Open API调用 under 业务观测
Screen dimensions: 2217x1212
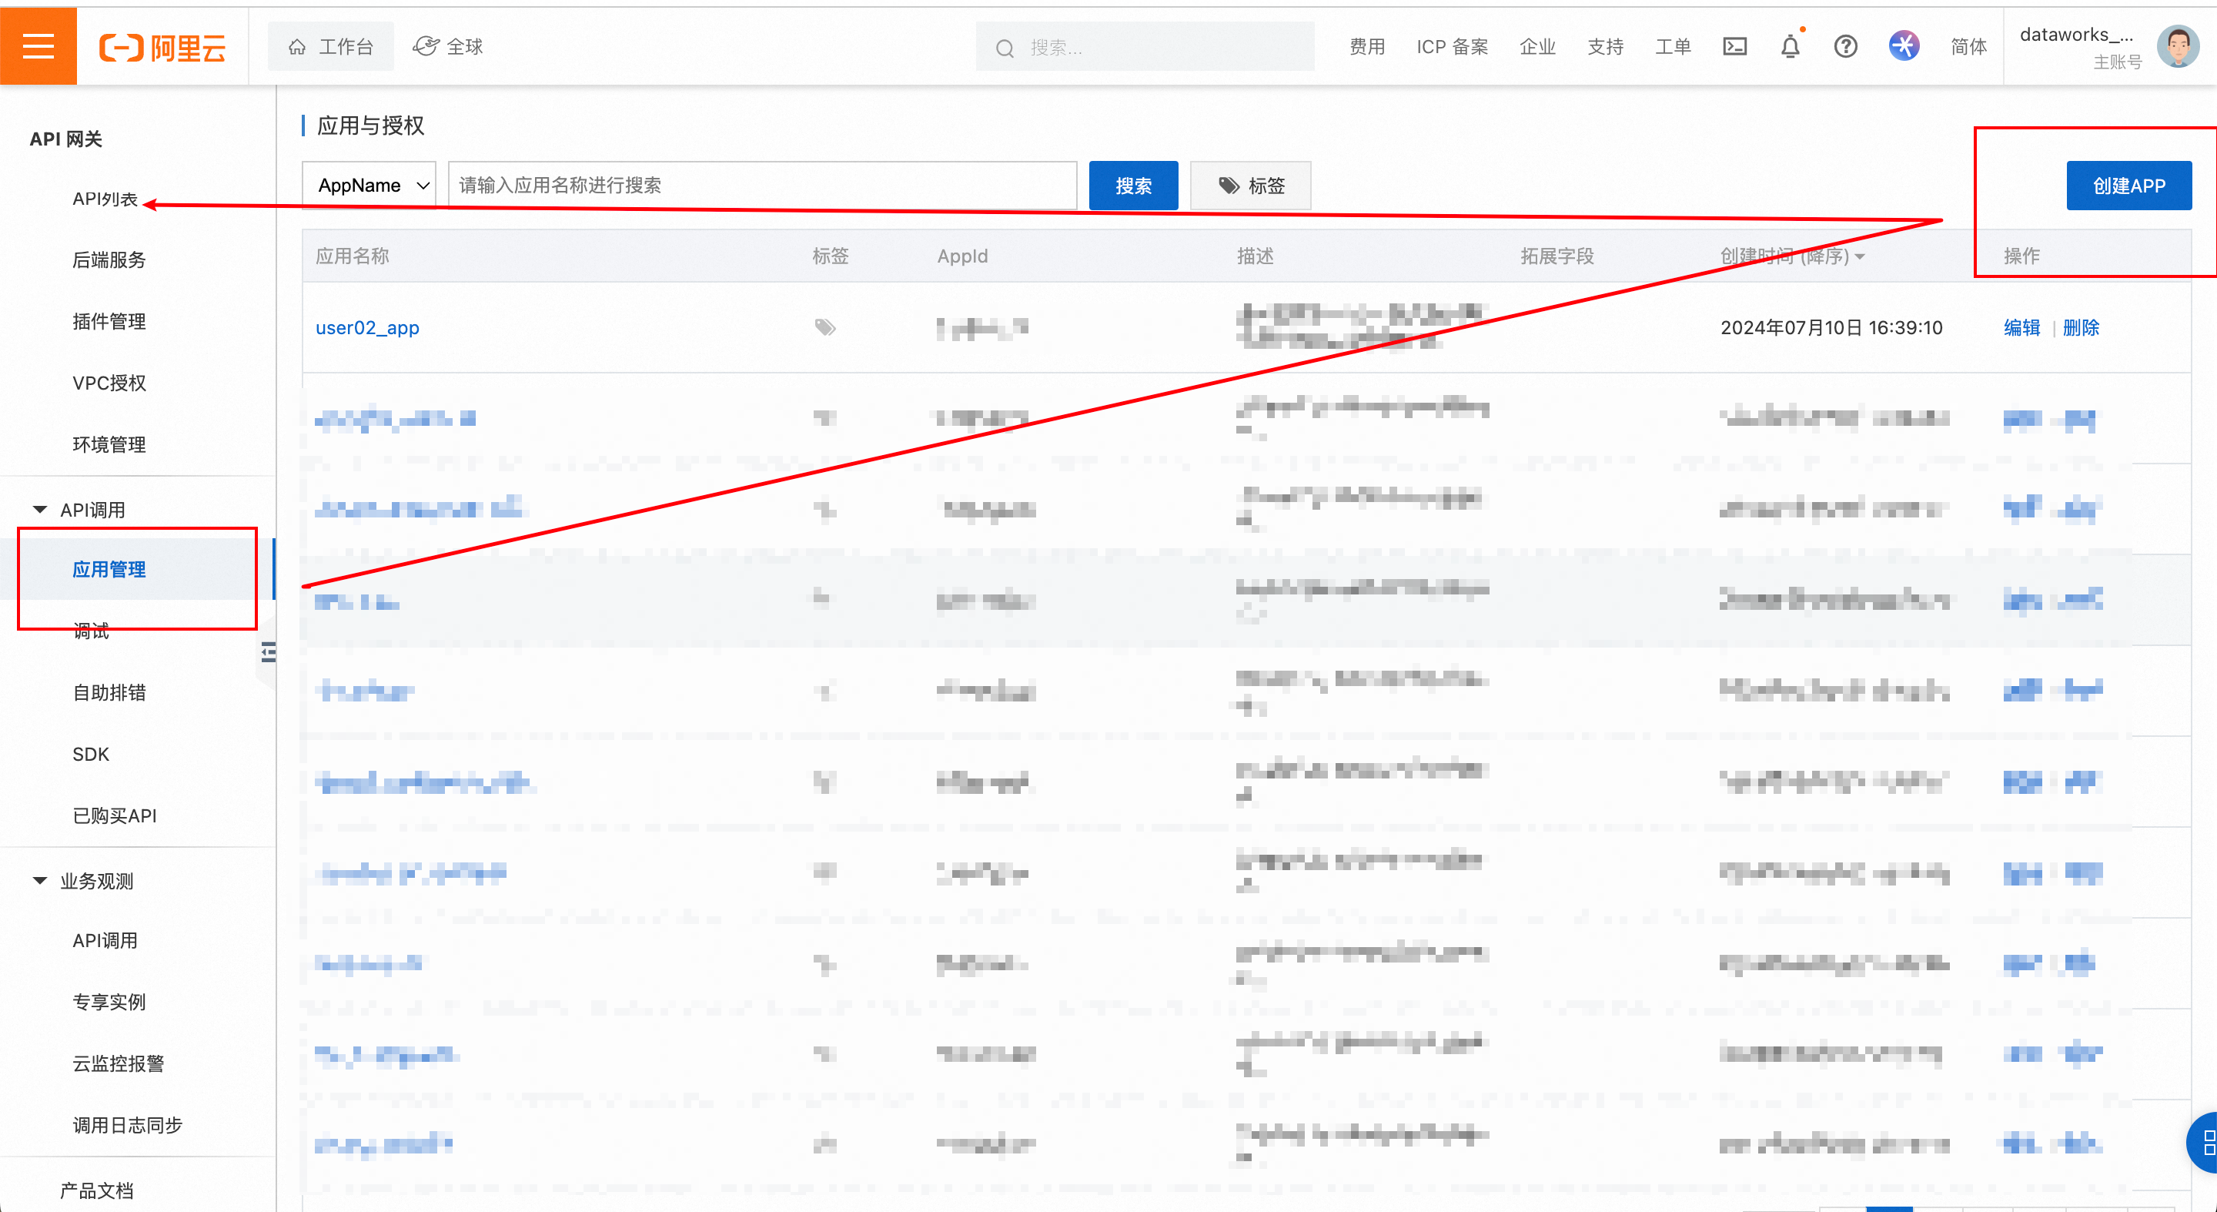[x=105, y=940]
